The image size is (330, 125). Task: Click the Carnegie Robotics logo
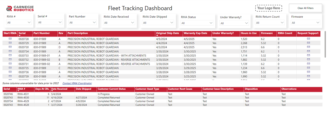coord(20,8)
